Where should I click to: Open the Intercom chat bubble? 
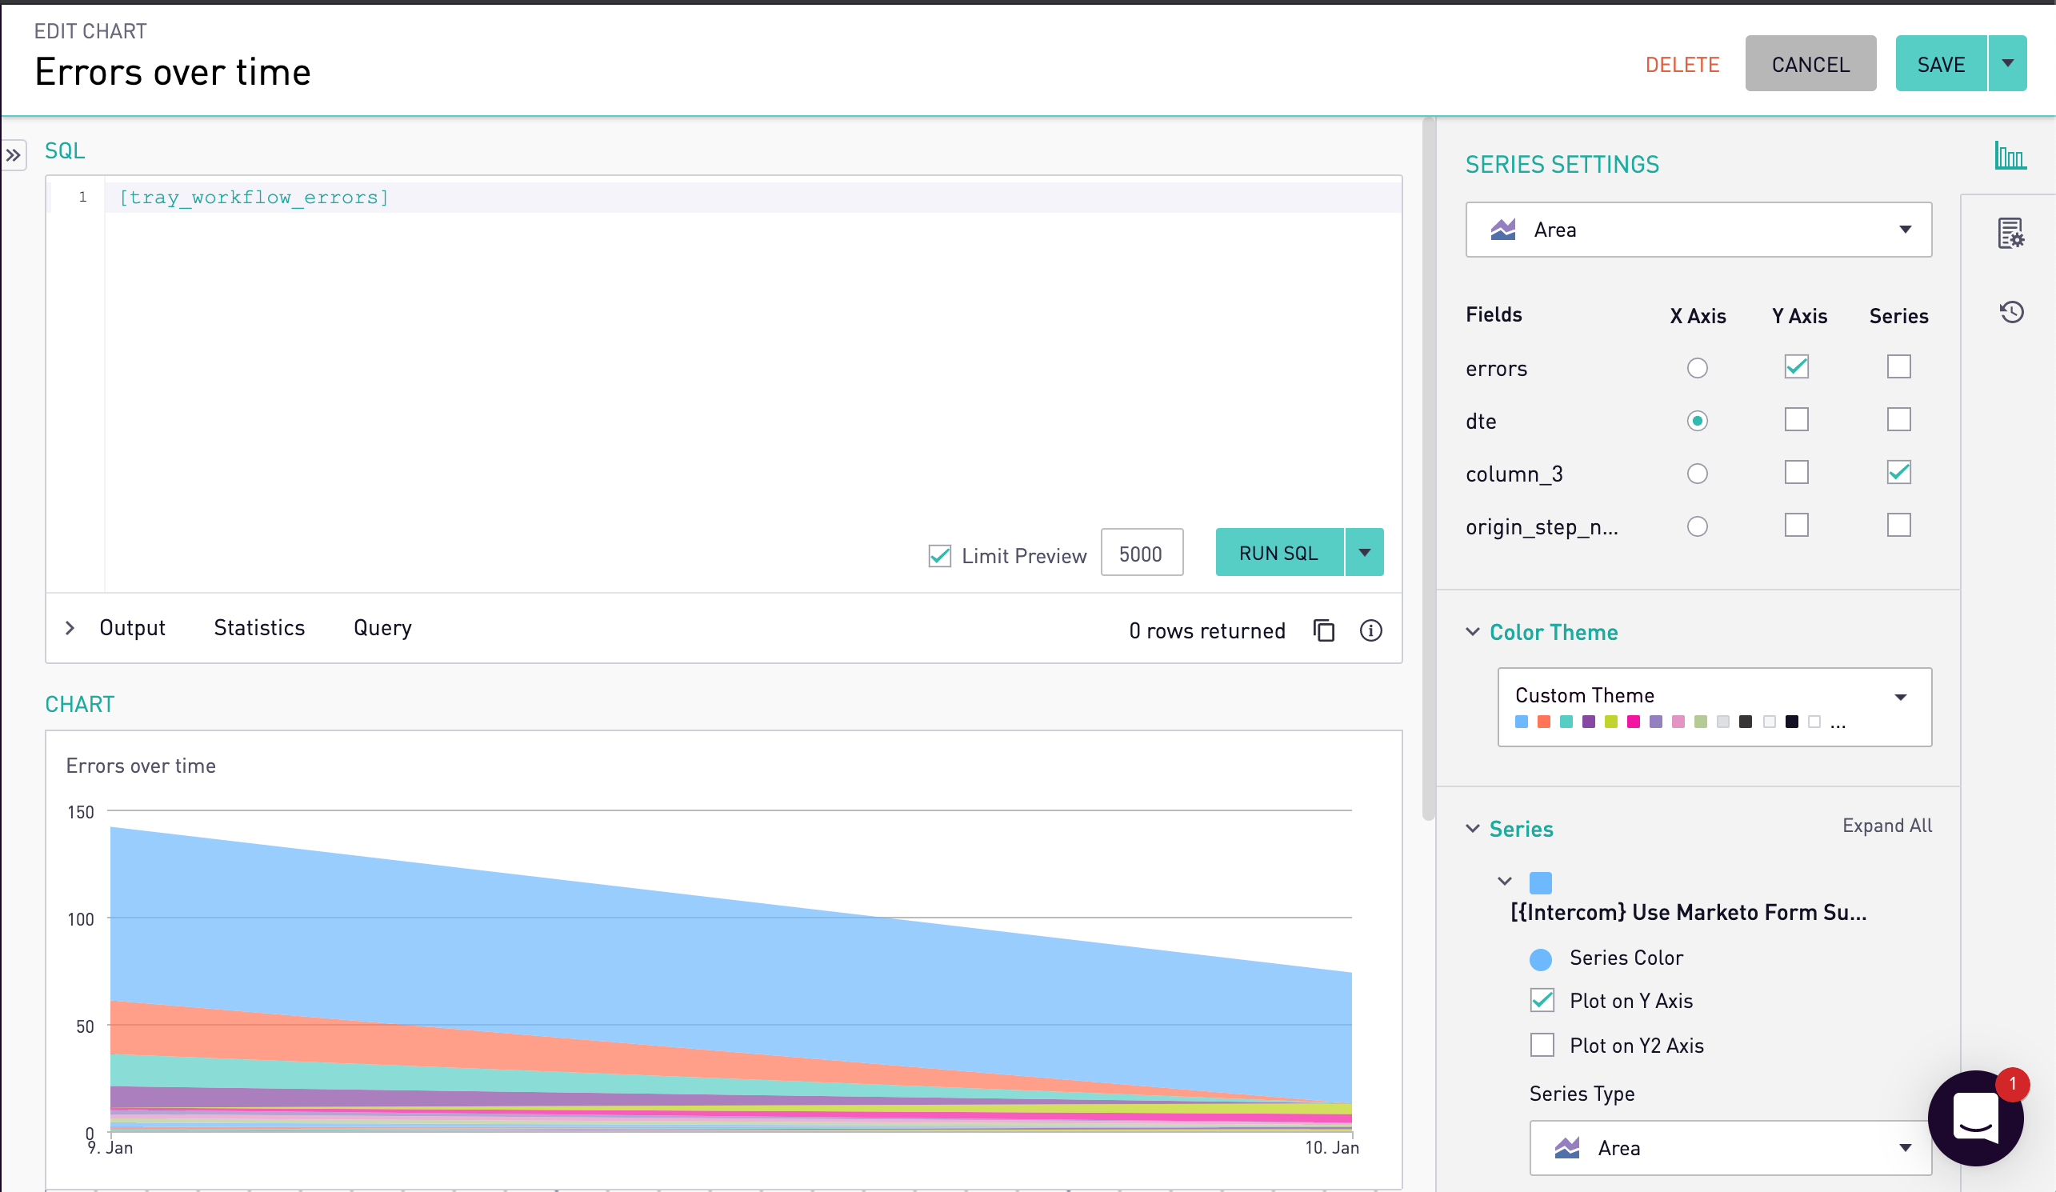(x=1974, y=1118)
